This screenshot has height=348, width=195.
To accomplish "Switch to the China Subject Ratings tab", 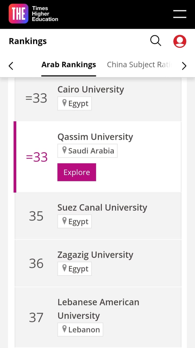I will 139,65.
